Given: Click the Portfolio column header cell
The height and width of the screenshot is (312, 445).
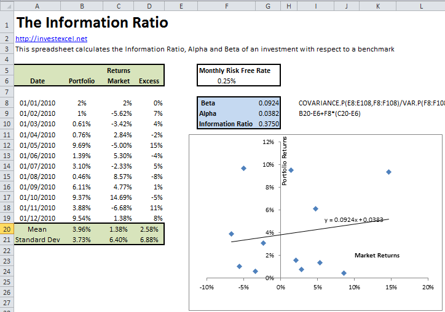Looking at the screenshot, I should (82, 81).
